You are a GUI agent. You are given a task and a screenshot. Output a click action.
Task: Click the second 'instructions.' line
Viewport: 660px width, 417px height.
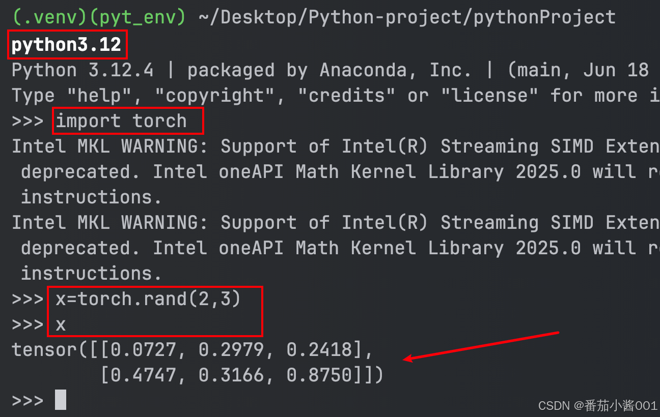click(91, 274)
